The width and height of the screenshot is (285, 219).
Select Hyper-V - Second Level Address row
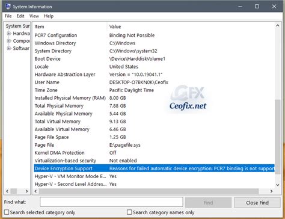point(155,184)
